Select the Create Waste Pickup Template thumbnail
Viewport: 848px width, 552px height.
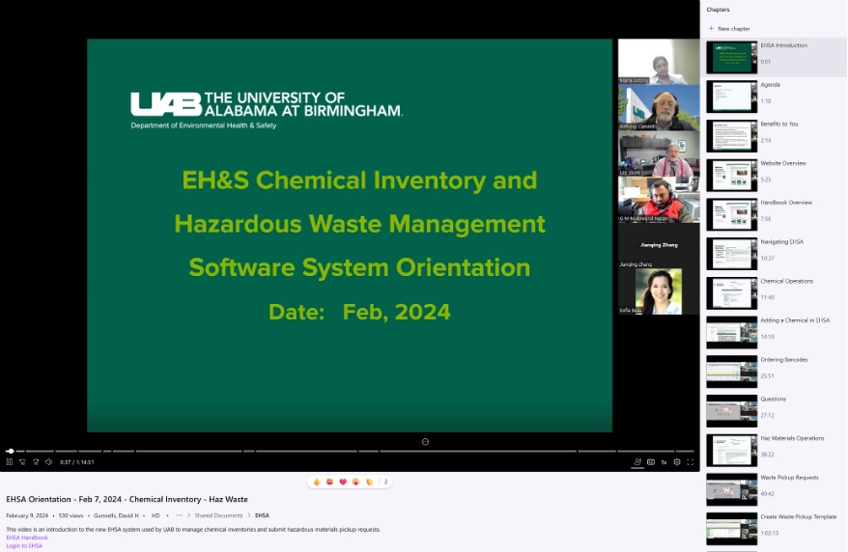click(732, 529)
